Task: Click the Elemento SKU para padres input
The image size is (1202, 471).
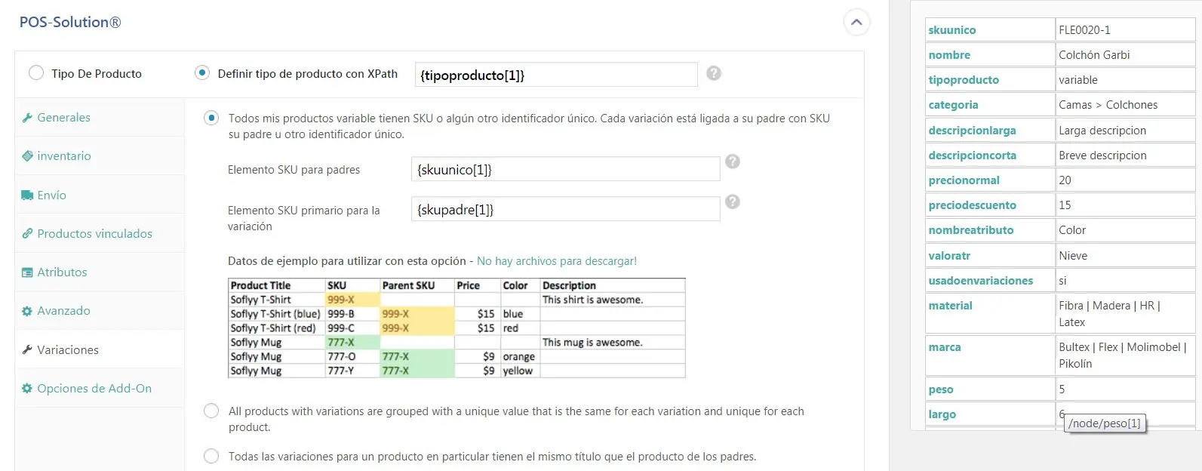Action: coord(565,170)
